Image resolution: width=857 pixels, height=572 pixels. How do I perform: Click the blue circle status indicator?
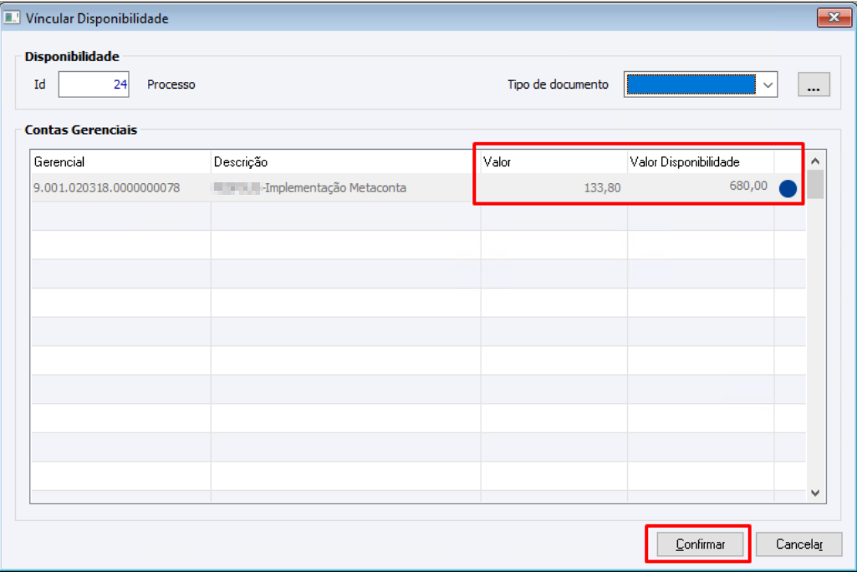[788, 189]
